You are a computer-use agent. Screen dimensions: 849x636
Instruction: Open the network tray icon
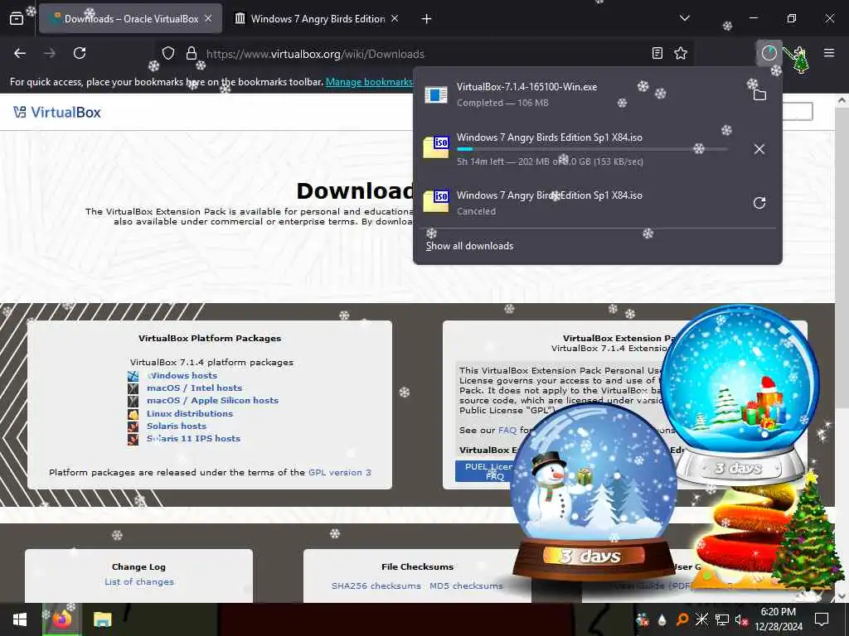click(x=722, y=619)
